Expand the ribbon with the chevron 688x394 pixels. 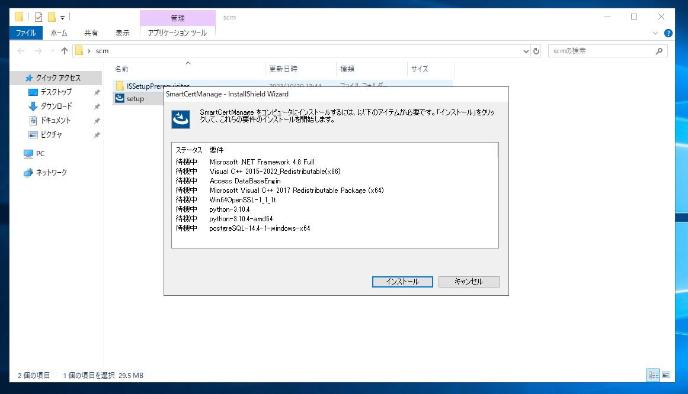655,33
